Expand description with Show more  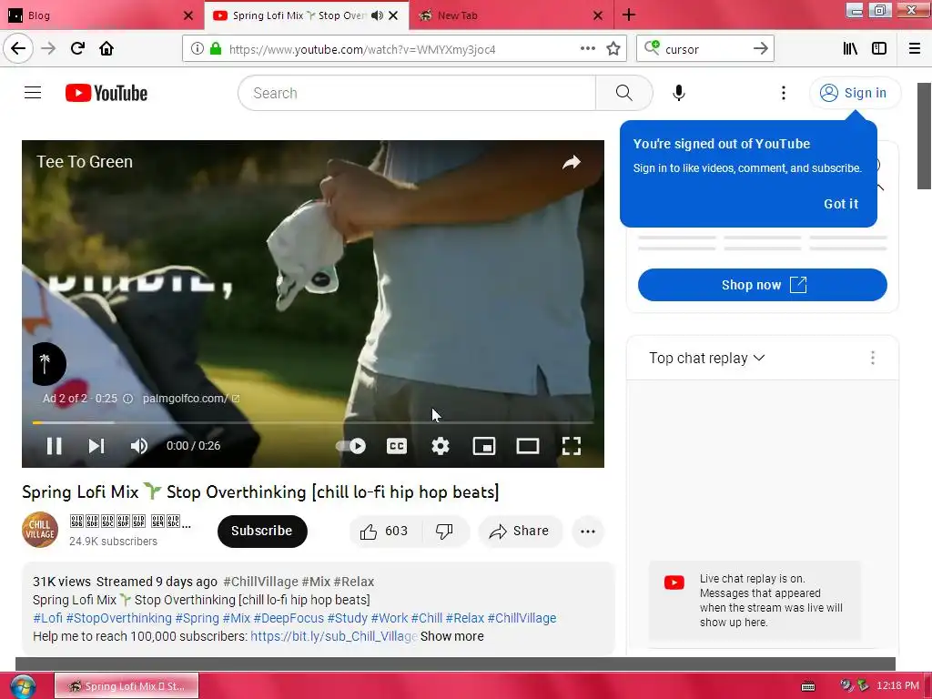pos(451,636)
